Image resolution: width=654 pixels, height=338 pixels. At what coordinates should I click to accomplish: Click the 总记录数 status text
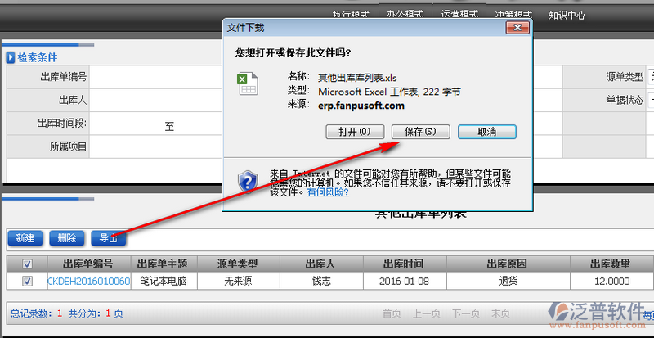[36, 313]
